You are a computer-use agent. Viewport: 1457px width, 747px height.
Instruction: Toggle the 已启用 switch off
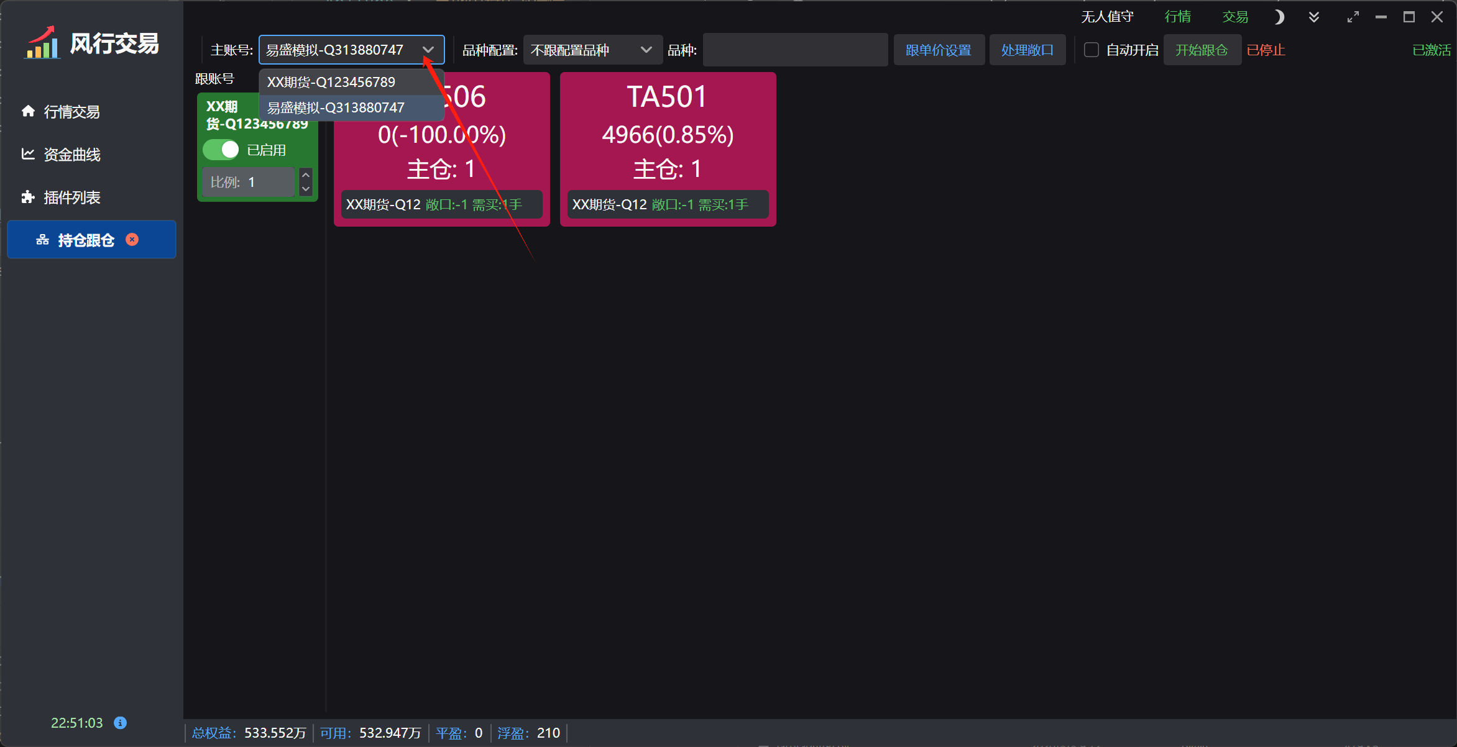(x=221, y=150)
